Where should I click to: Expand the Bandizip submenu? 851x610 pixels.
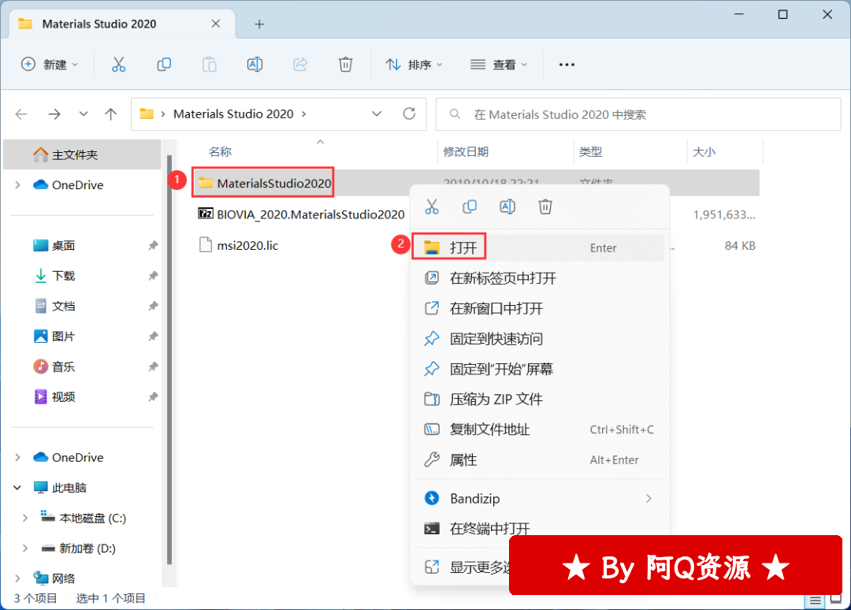(x=648, y=498)
